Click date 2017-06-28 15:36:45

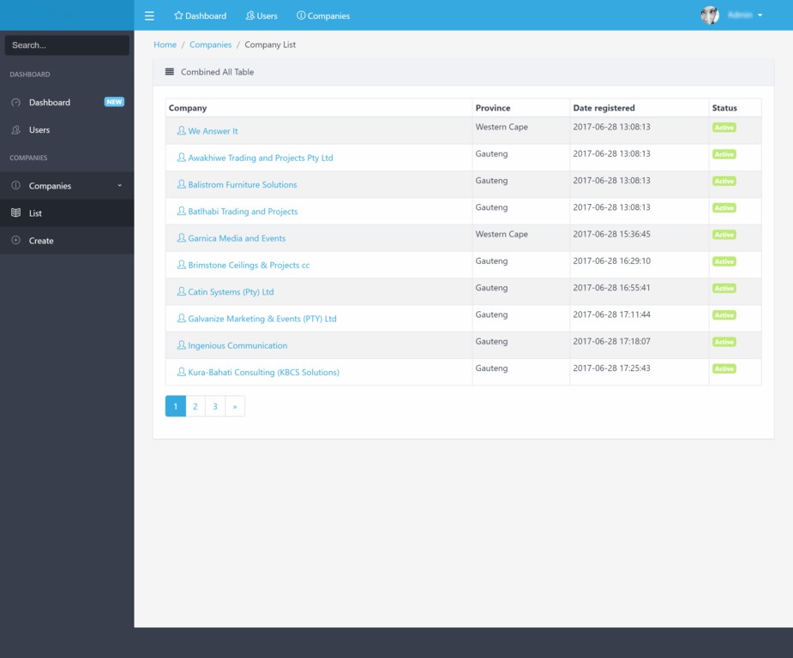pyautogui.click(x=611, y=234)
